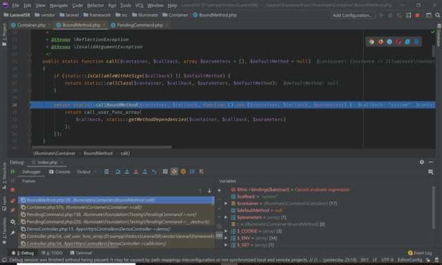
Task: Click the Laravel58 breadcrumb in navigation bar
Action: tap(17, 15)
